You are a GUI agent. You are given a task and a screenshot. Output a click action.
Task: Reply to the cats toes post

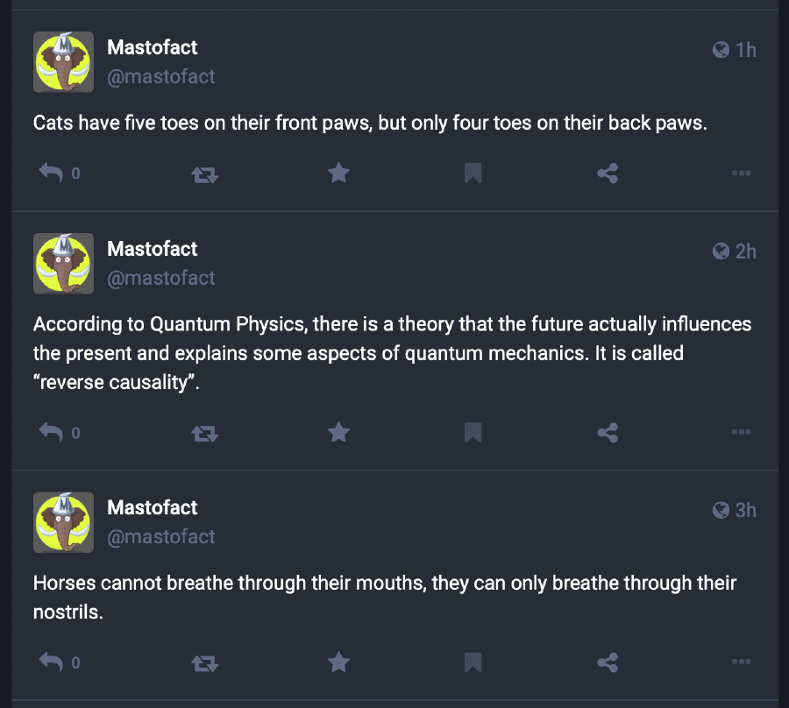(51, 173)
